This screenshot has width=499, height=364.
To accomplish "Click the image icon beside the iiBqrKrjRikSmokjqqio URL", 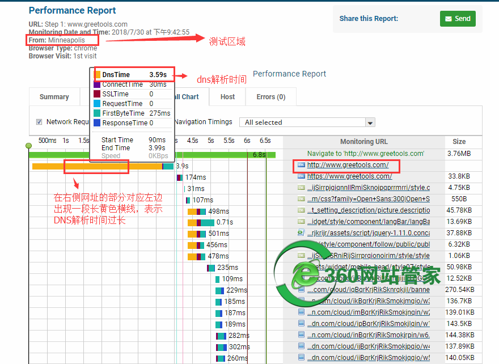I will point(301,357).
